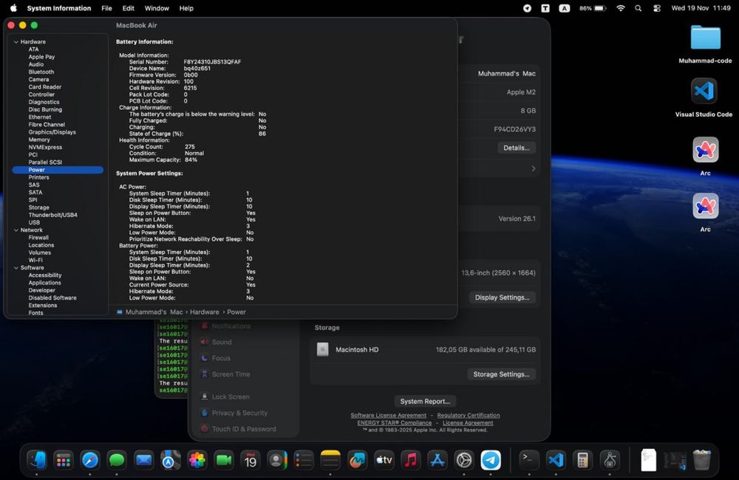Viewport: 739px width, 480px height.
Task: Open the License Agreement link
Action: (x=468, y=423)
